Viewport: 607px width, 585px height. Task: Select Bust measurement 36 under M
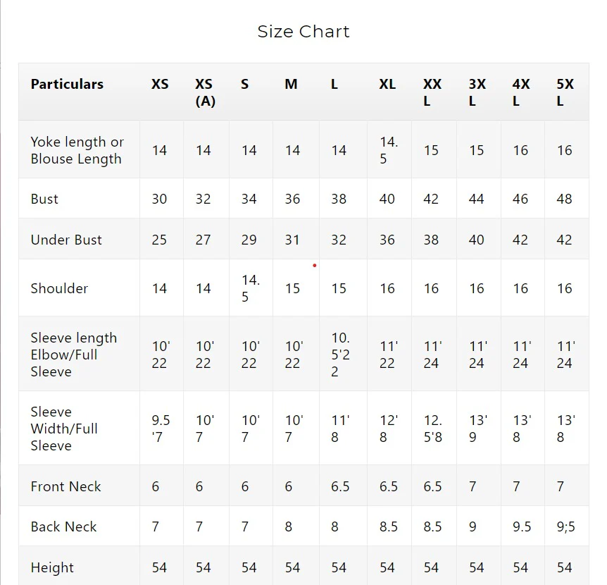[x=292, y=199]
